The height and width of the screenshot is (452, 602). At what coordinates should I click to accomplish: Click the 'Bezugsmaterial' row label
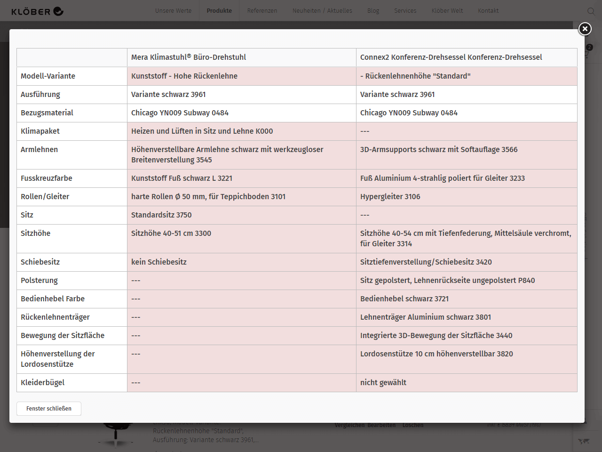click(72, 113)
